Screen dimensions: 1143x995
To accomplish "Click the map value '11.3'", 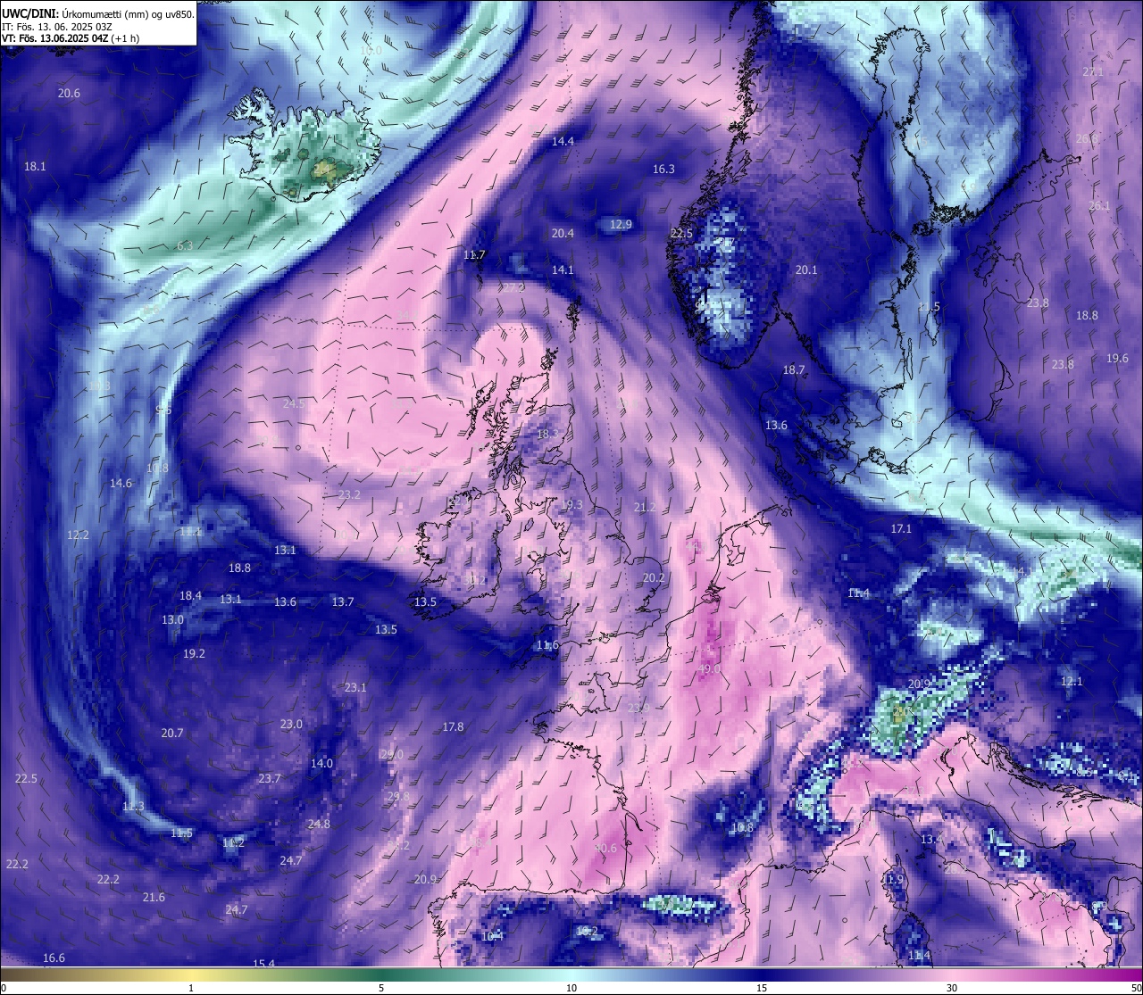I will pyautogui.click(x=133, y=807).
